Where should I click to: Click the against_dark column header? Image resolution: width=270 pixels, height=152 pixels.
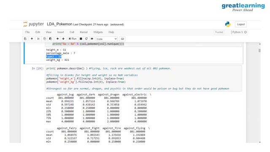tap(86, 95)
